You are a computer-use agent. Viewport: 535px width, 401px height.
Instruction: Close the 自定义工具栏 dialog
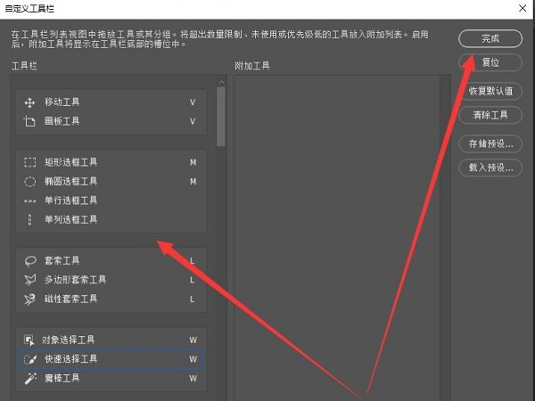click(x=523, y=8)
